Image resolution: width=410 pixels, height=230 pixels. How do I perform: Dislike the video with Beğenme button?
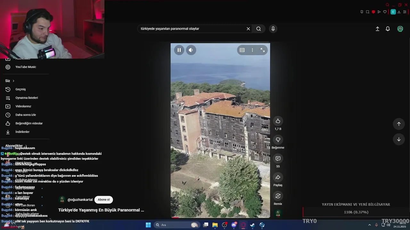(278, 140)
